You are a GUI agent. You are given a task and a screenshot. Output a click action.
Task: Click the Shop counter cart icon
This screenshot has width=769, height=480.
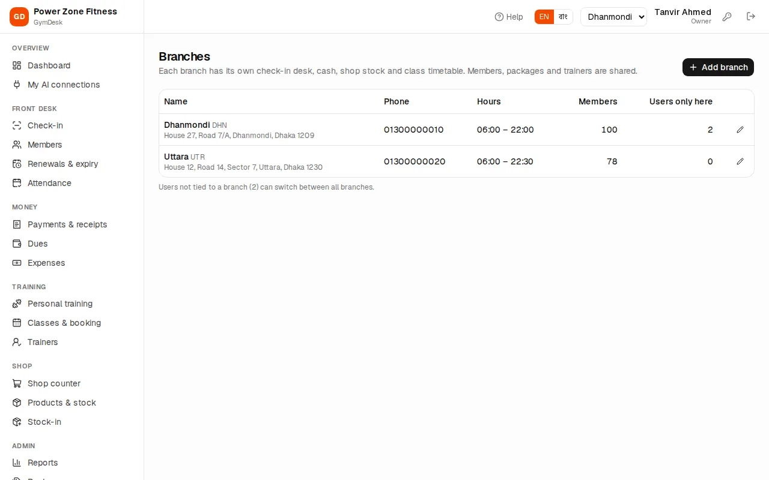(17, 383)
